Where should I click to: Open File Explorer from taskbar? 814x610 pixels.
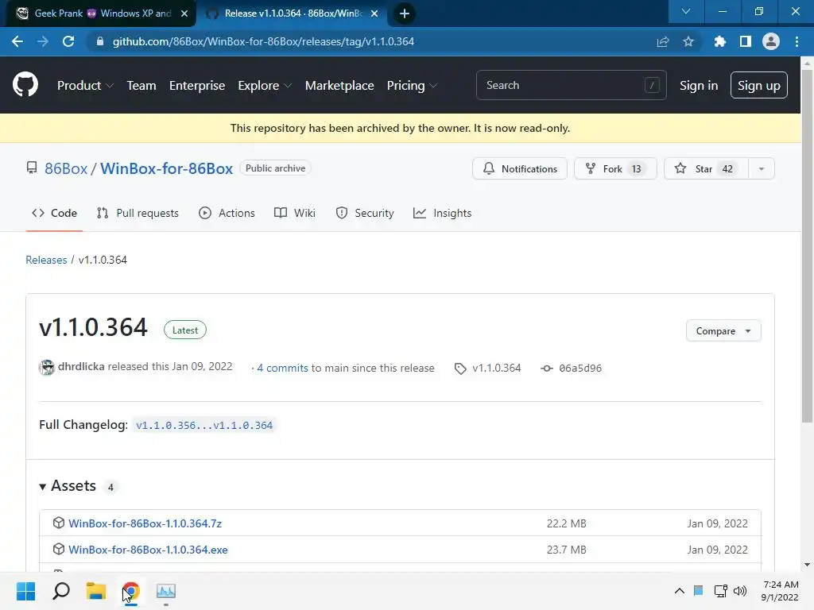[x=96, y=591]
